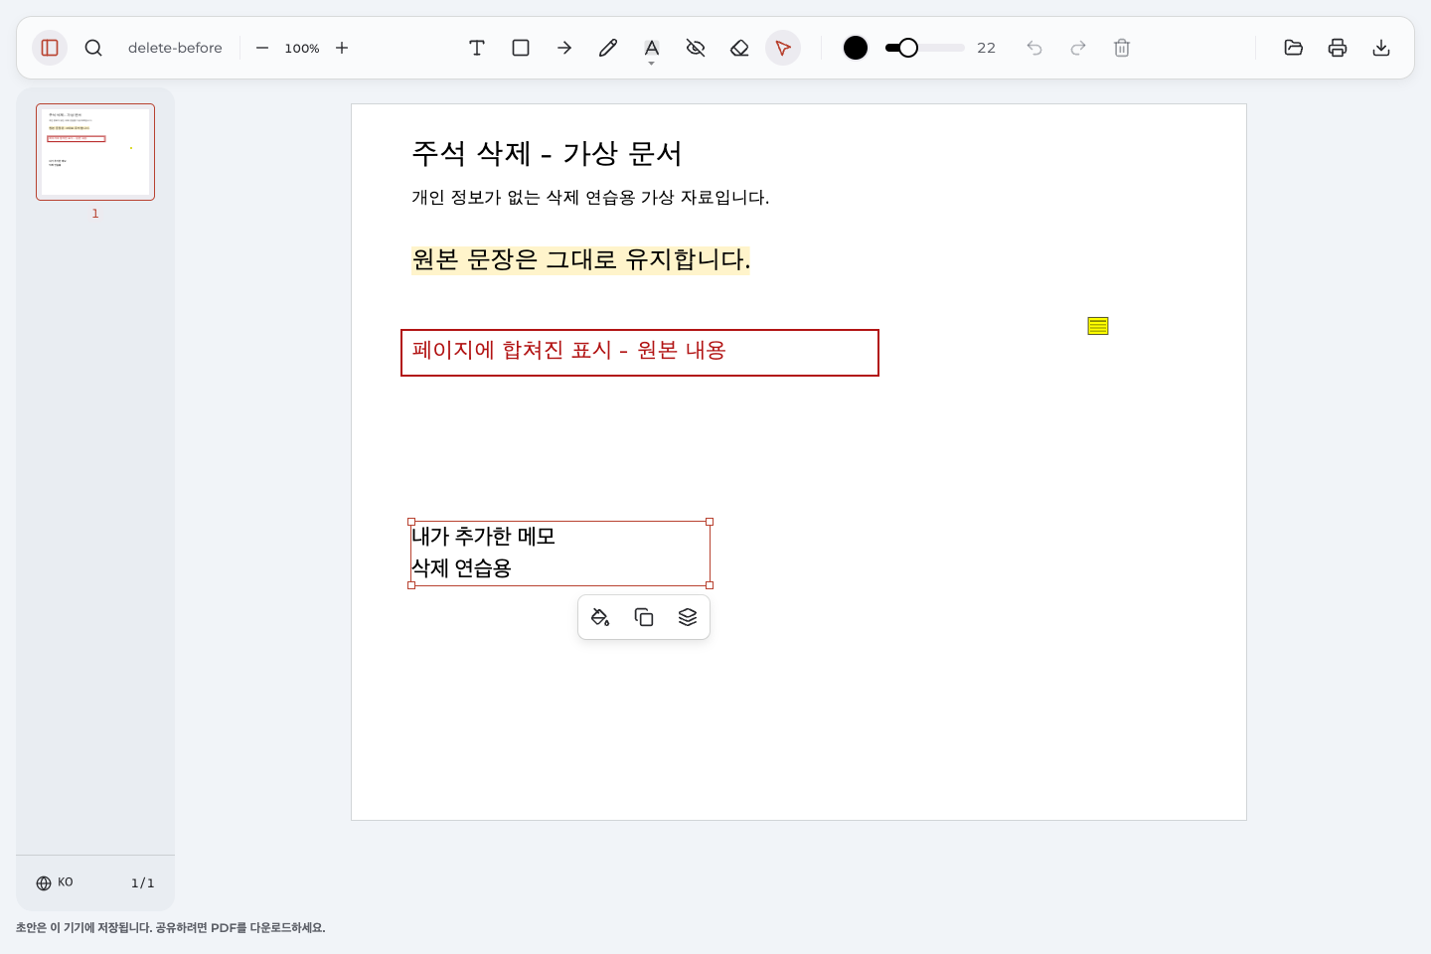Print the document
Image resolution: width=1431 pixels, height=954 pixels.
(x=1338, y=48)
